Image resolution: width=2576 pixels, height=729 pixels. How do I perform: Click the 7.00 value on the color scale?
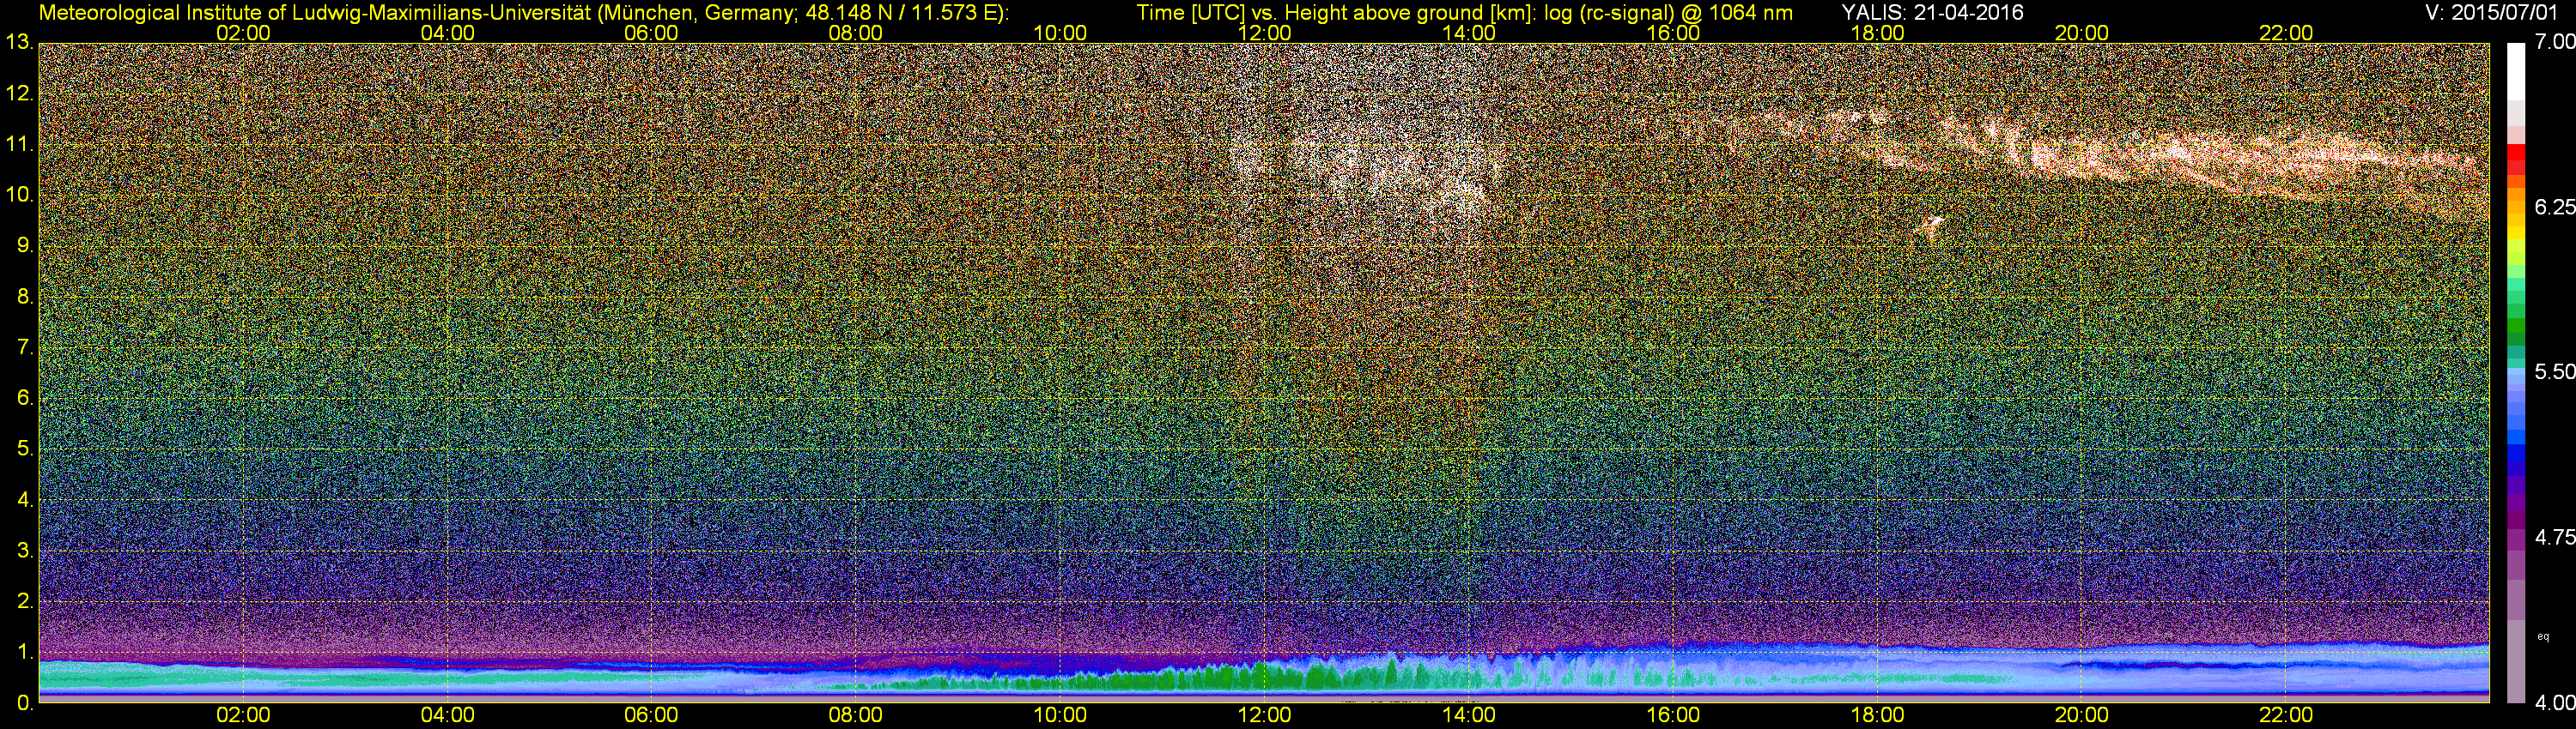coord(2554,42)
